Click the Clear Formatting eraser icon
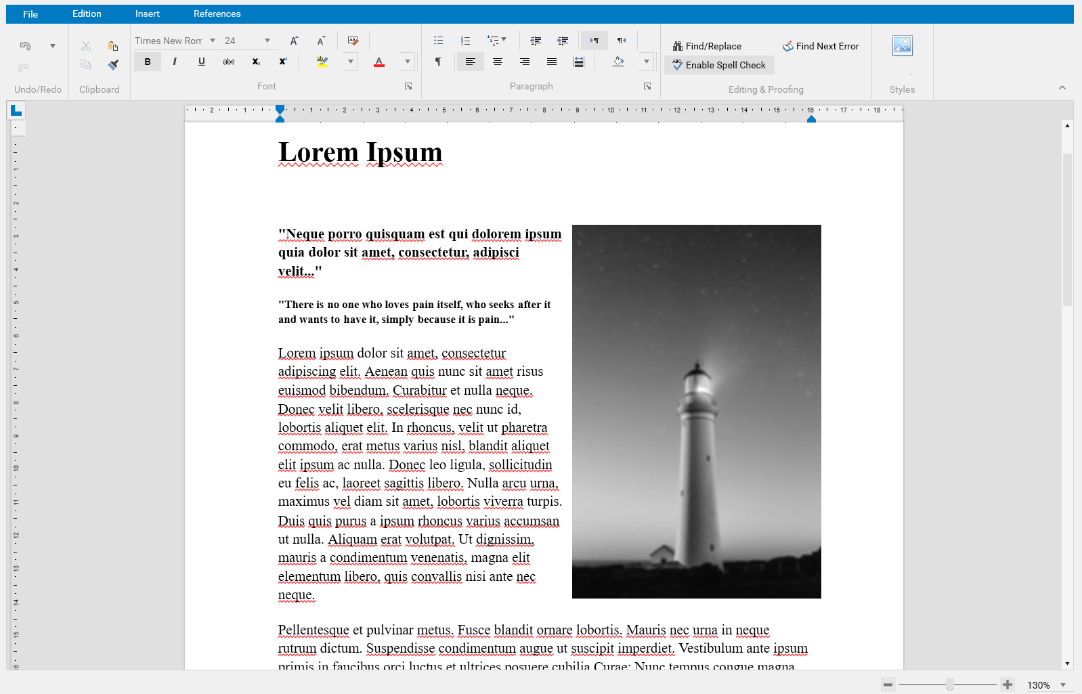 tap(353, 41)
